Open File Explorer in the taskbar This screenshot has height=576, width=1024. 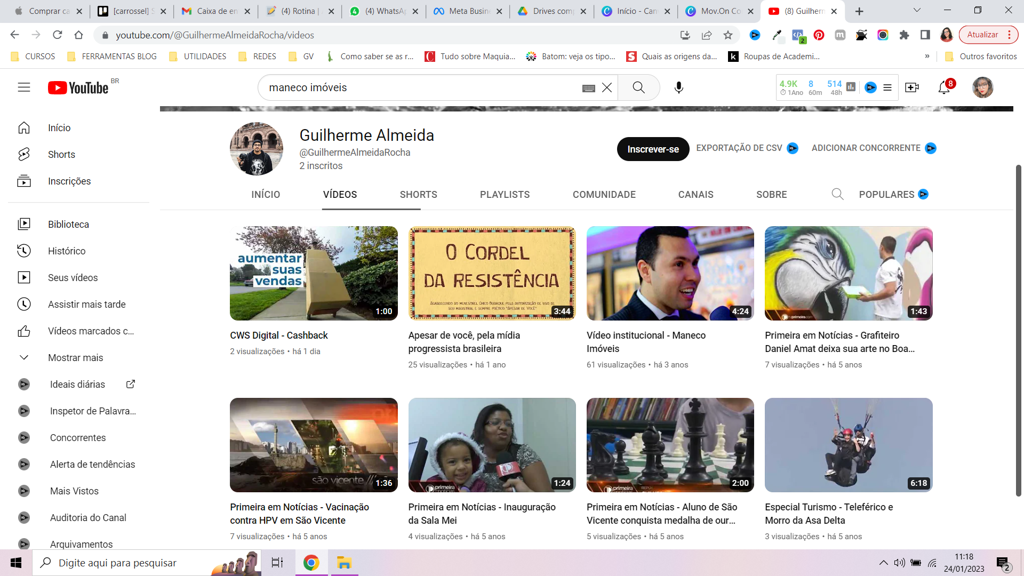pyautogui.click(x=344, y=563)
